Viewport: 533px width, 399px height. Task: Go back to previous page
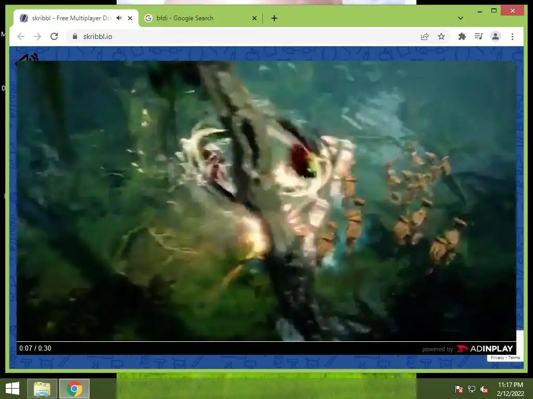pyautogui.click(x=21, y=36)
